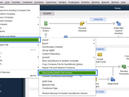The width and height of the screenshot is (129, 97).
Task: Expand the Receive Inventory dropdown arrow
Action: coord(86,22)
